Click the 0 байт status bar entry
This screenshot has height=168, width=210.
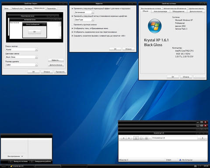pos(168,160)
